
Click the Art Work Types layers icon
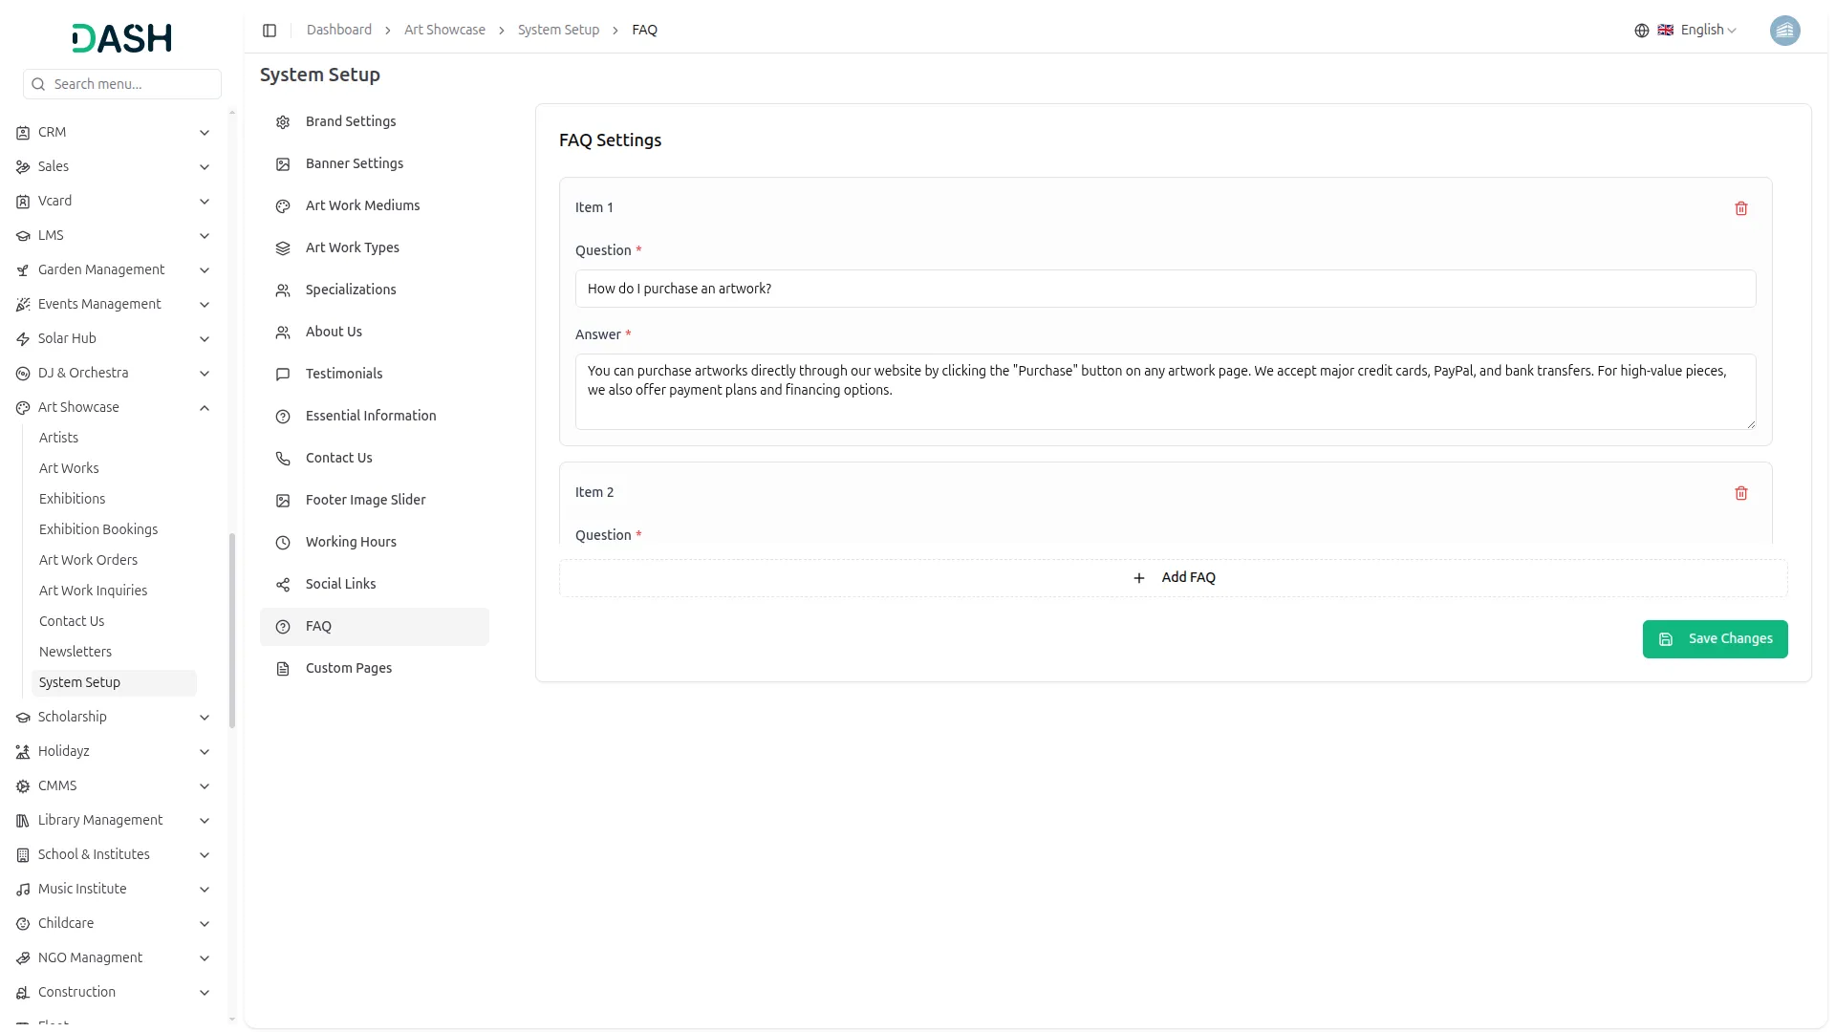283,248
